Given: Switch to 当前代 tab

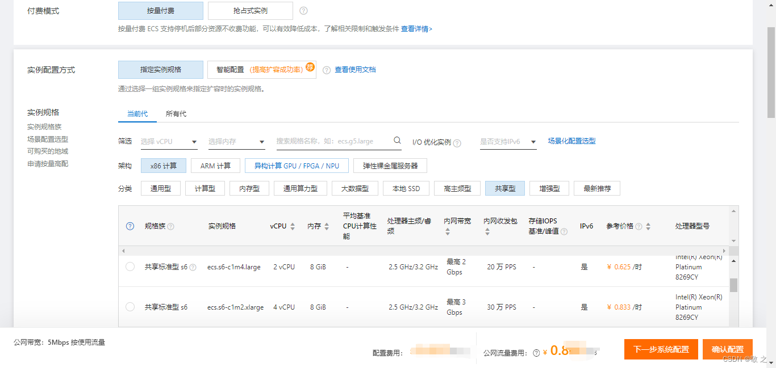Looking at the screenshot, I should [x=137, y=114].
